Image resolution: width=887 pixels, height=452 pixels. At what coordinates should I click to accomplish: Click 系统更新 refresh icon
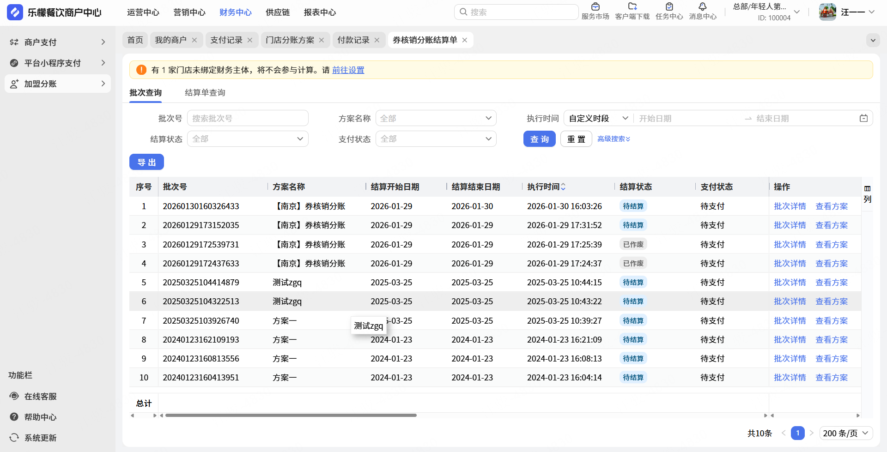coord(15,438)
